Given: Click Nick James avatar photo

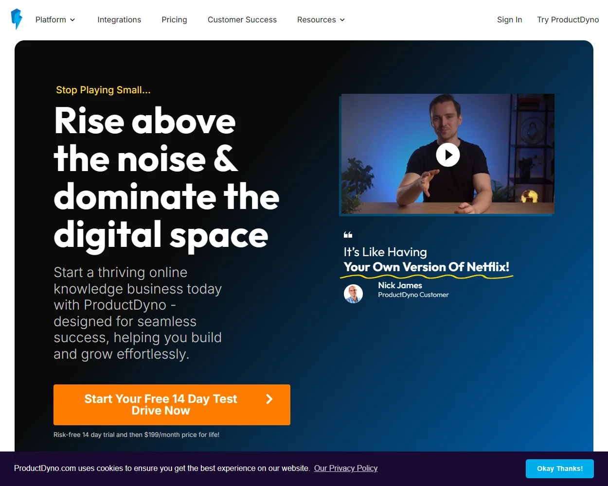Looking at the screenshot, I should (x=354, y=294).
